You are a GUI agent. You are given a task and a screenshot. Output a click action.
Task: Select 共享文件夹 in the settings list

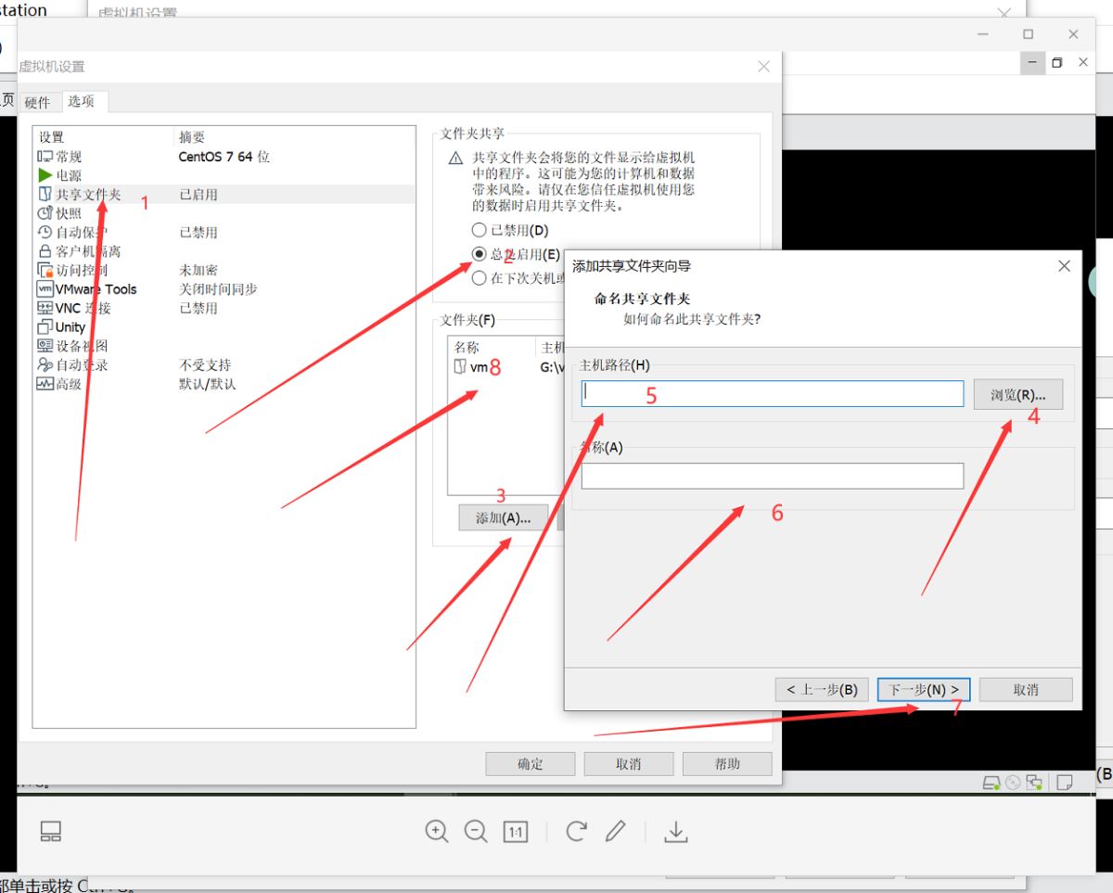pos(88,195)
